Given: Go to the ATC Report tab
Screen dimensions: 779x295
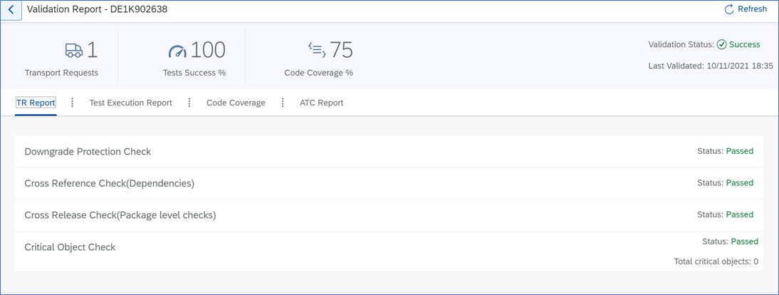Looking at the screenshot, I should pyautogui.click(x=321, y=103).
